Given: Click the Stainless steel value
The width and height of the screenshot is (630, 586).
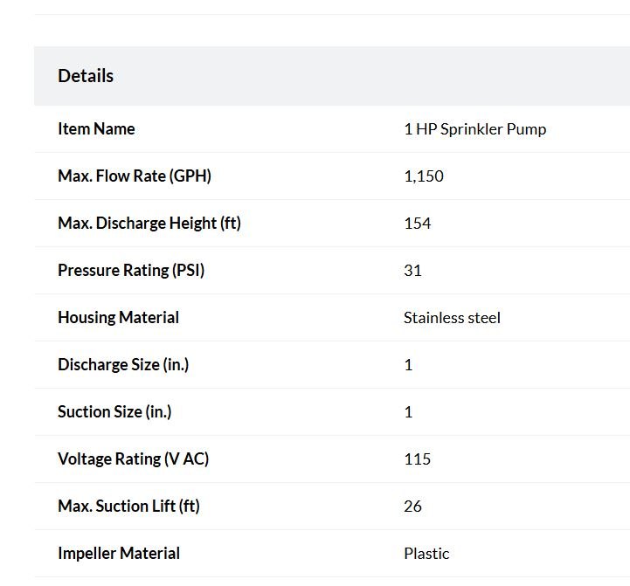Looking at the screenshot, I should coord(452,318).
